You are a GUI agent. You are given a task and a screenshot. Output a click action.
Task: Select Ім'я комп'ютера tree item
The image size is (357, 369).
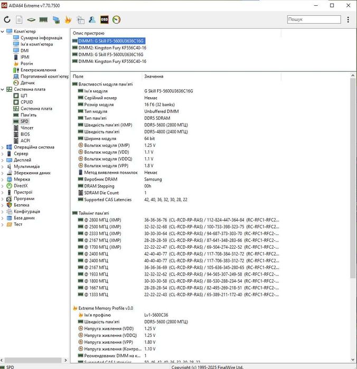36,44
